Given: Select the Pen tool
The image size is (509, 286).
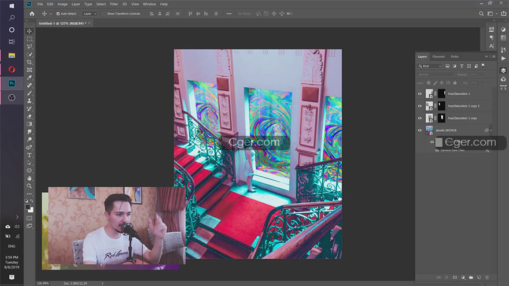Looking at the screenshot, I should [29, 147].
